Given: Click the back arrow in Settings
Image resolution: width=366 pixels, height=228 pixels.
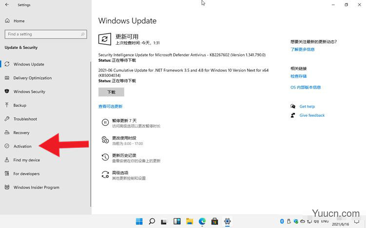Looking at the screenshot, I should tap(7, 5).
